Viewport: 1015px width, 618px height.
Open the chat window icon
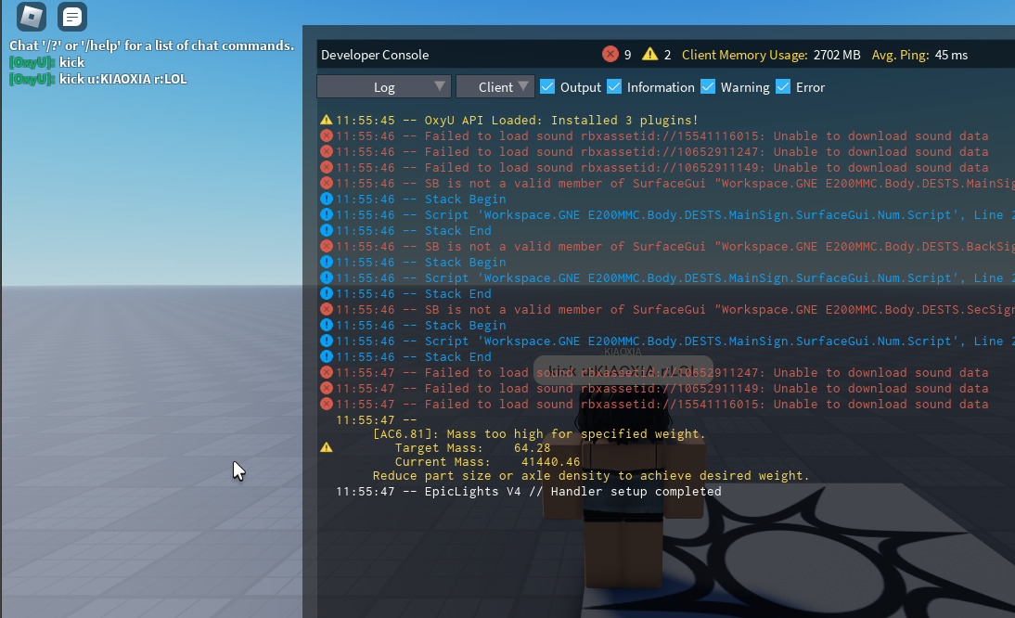(71, 17)
